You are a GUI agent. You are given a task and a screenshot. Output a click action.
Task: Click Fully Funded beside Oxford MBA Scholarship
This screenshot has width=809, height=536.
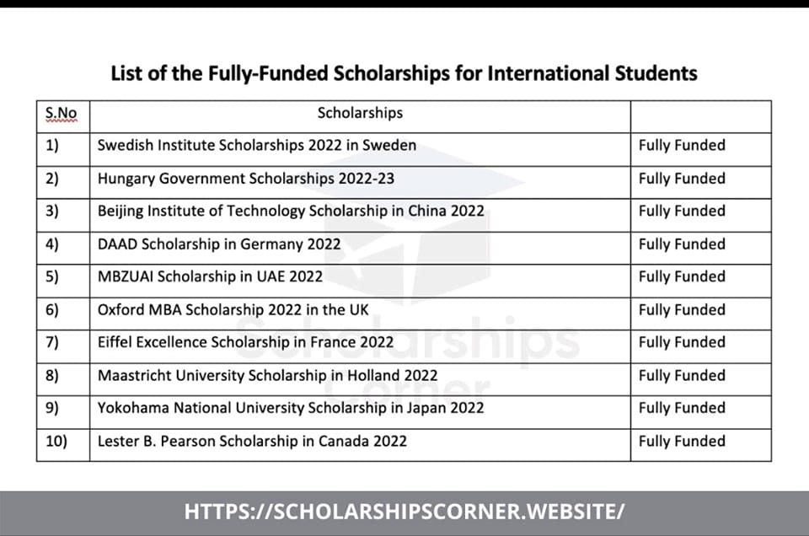pyautogui.click(x=682, y=309)
